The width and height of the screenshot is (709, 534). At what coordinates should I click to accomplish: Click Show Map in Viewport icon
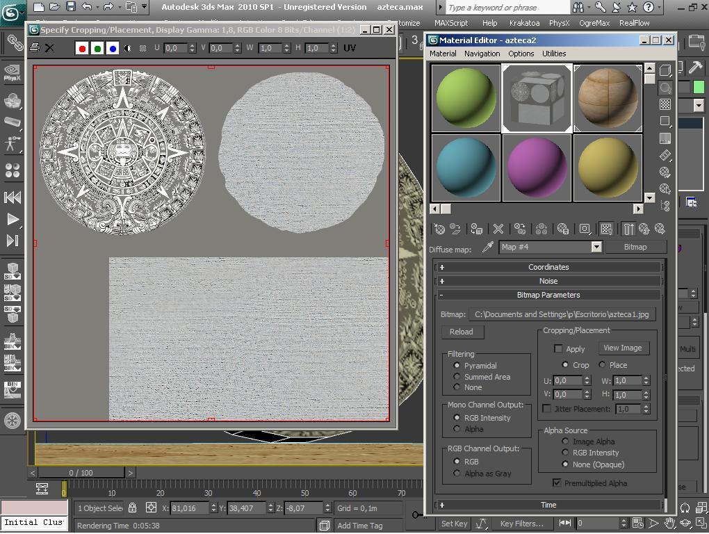[x=606, y=229]
